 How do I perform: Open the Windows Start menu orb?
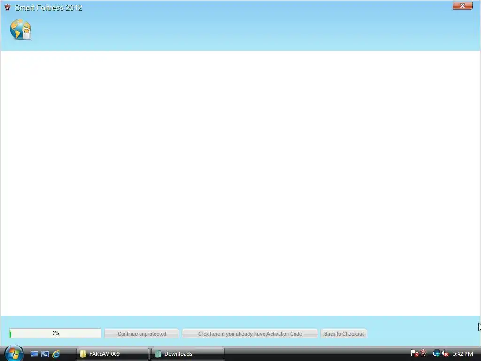(14, 353)
